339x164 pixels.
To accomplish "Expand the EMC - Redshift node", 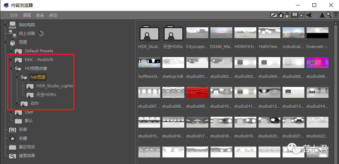I will click(11, 60).
